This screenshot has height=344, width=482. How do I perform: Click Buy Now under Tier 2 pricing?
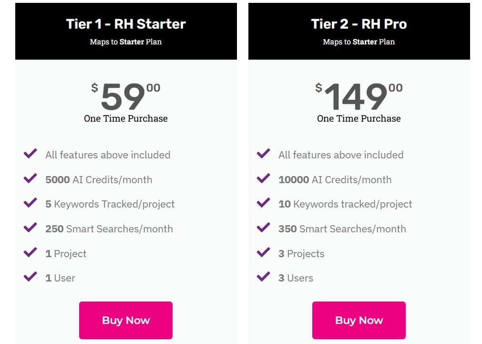point(359,320)
